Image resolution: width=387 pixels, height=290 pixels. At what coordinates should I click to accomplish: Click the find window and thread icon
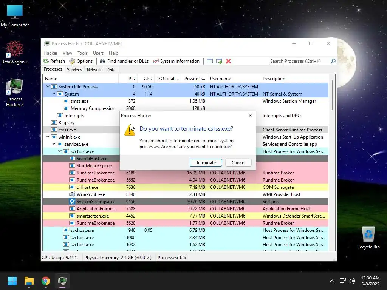point(219,61)
